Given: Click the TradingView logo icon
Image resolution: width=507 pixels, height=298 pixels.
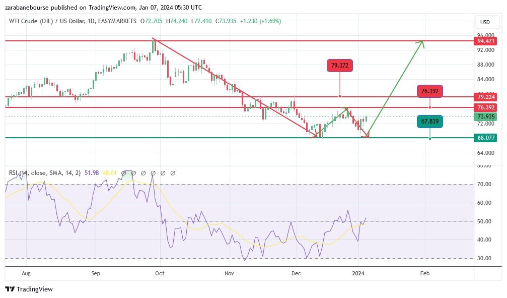Looking at the screenshot, I should pos(10,289).
